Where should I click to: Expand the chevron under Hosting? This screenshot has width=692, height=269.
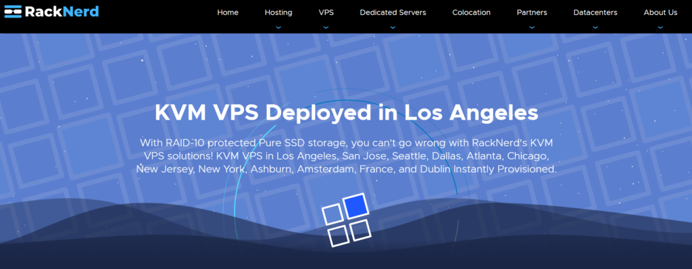[278, 28]
